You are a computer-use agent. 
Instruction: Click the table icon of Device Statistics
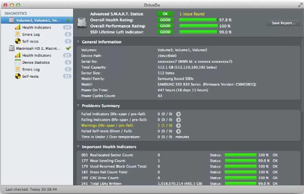(x=17, y=62)
